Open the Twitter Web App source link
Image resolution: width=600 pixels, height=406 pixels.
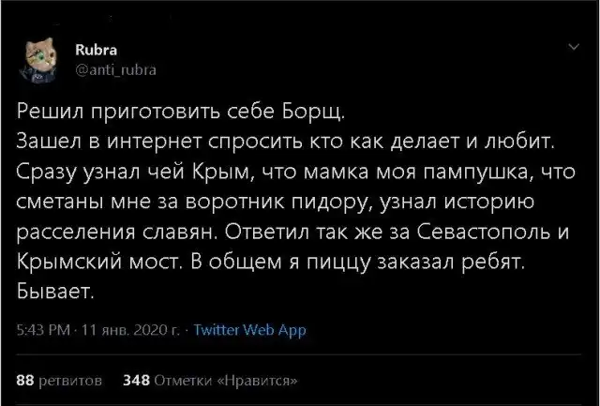249,330
